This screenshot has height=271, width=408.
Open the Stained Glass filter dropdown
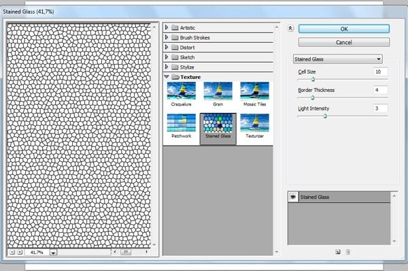pos(338,59)
